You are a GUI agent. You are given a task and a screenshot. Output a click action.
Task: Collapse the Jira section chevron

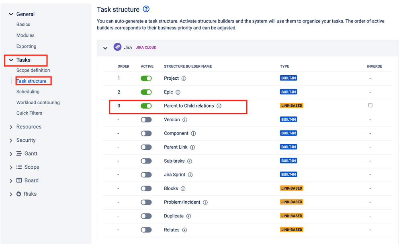(105, 48)
